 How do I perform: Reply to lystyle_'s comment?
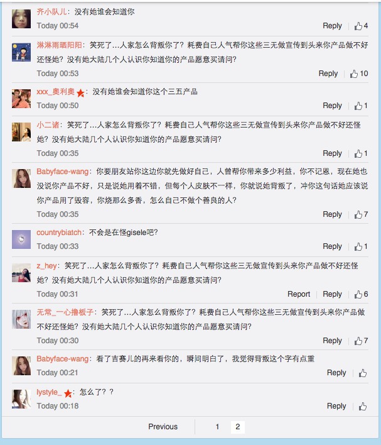(336, 406)
